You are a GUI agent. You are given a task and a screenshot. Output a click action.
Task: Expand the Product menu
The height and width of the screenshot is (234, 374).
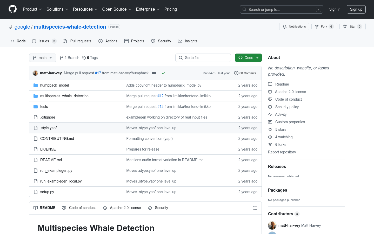click(x=32, y=9)
